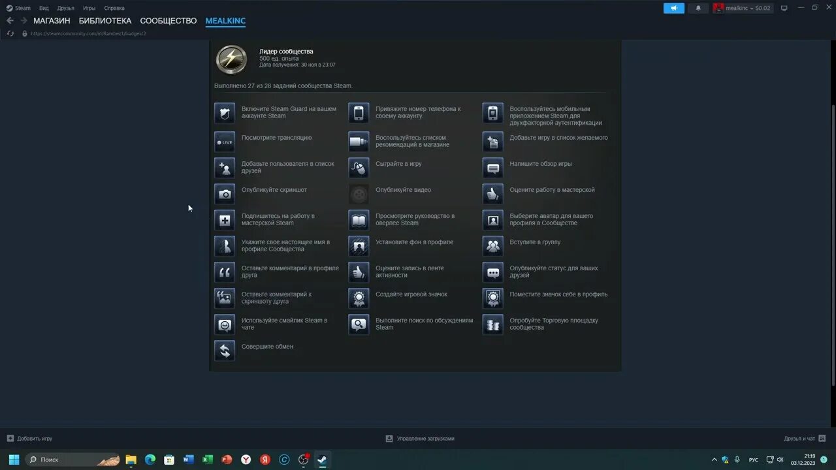Click the "Лидер сообщества" badge title
The width and height of the screenshot is (836, 470).
tap(286, 51)
